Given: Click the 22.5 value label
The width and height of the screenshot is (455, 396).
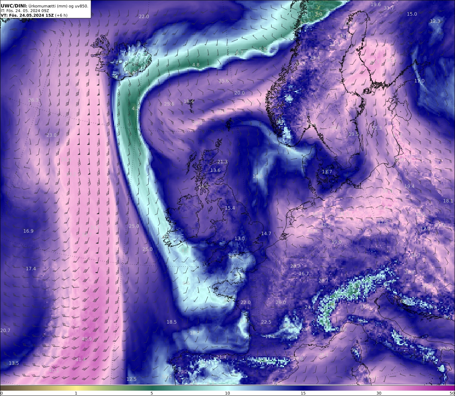Looking at the screenshot, I should pos(266,322).
